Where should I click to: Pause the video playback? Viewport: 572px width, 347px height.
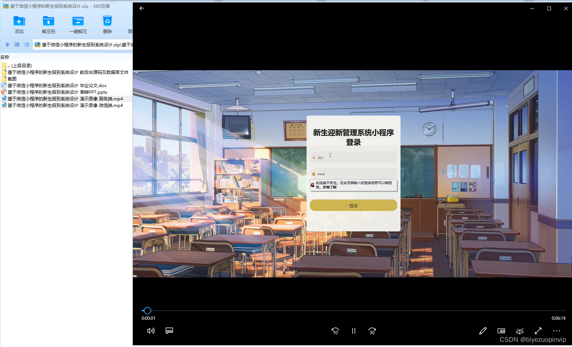354,331
